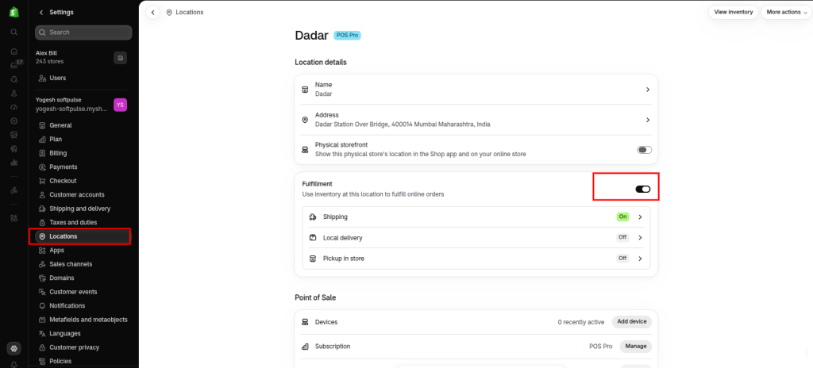The width and height of the screenshot is (813, 368).
Task: Open the discount badge icon in rail
Action: coord(14,121)
